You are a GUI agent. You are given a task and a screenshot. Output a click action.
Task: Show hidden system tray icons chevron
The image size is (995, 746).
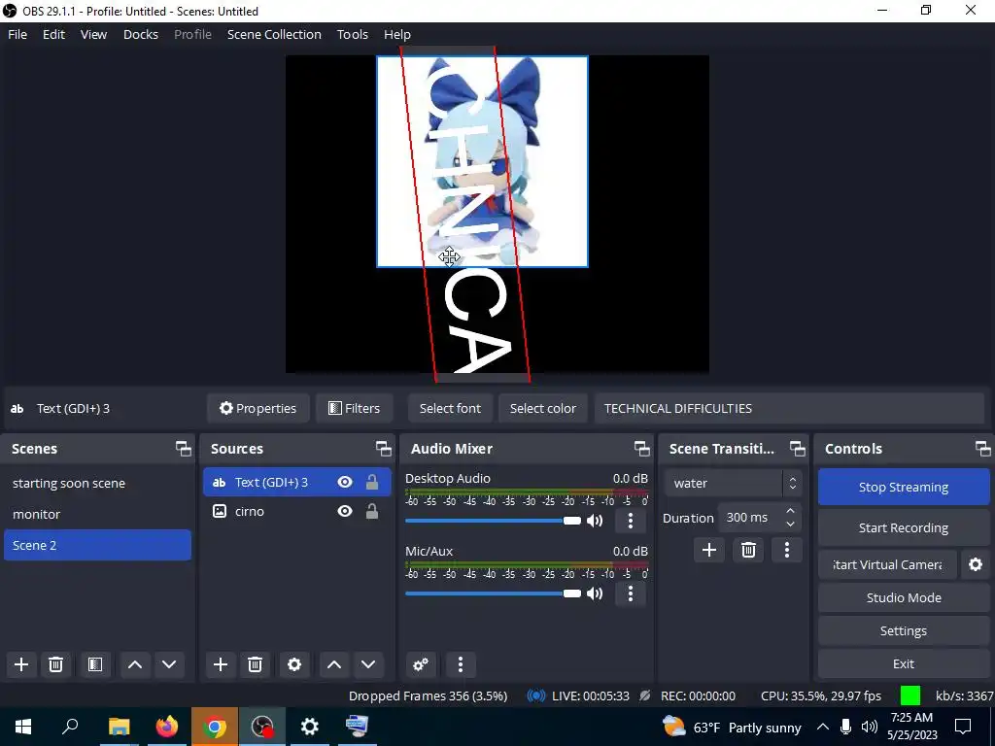coord(822,727)
